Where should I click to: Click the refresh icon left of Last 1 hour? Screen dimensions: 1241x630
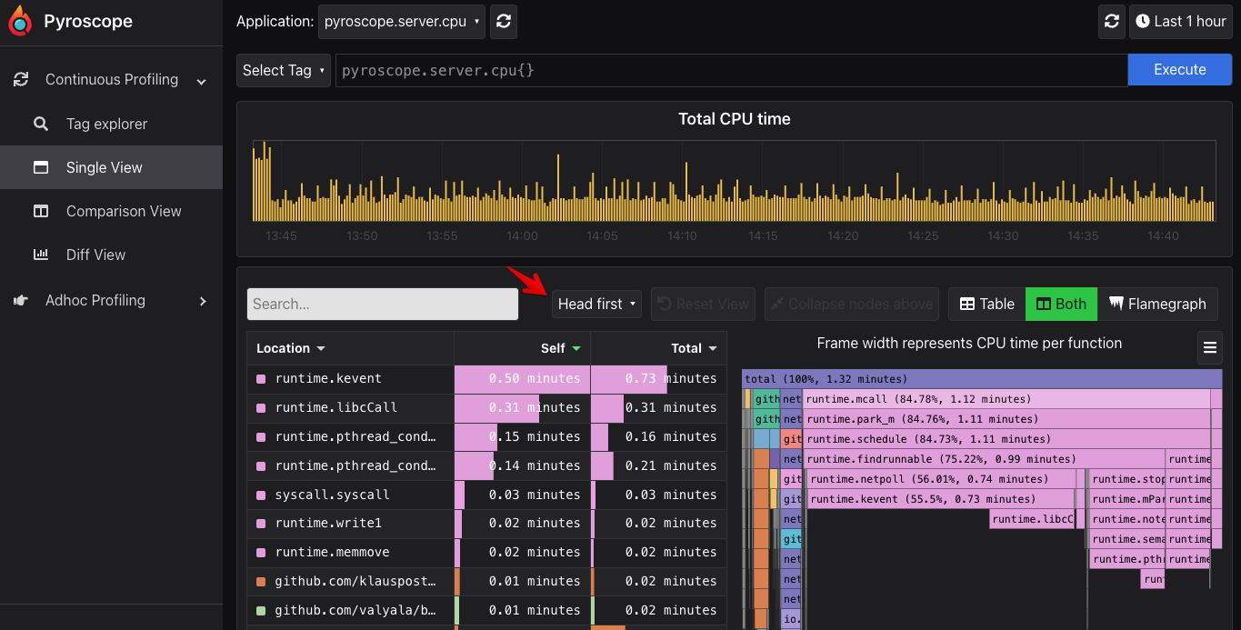1111,22
